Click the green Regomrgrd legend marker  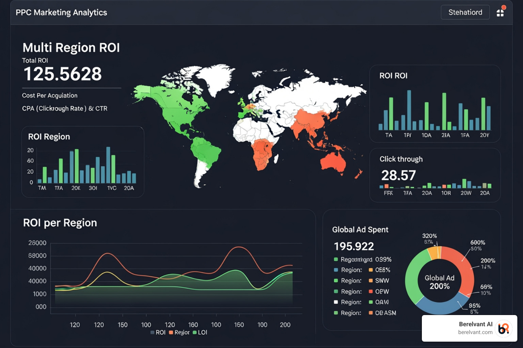pos(336,259)
